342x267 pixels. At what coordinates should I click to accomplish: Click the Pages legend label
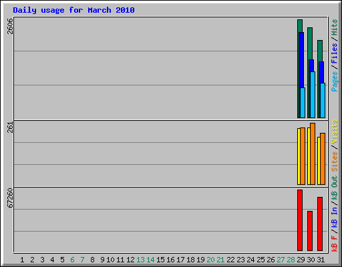tap(334, 81)
